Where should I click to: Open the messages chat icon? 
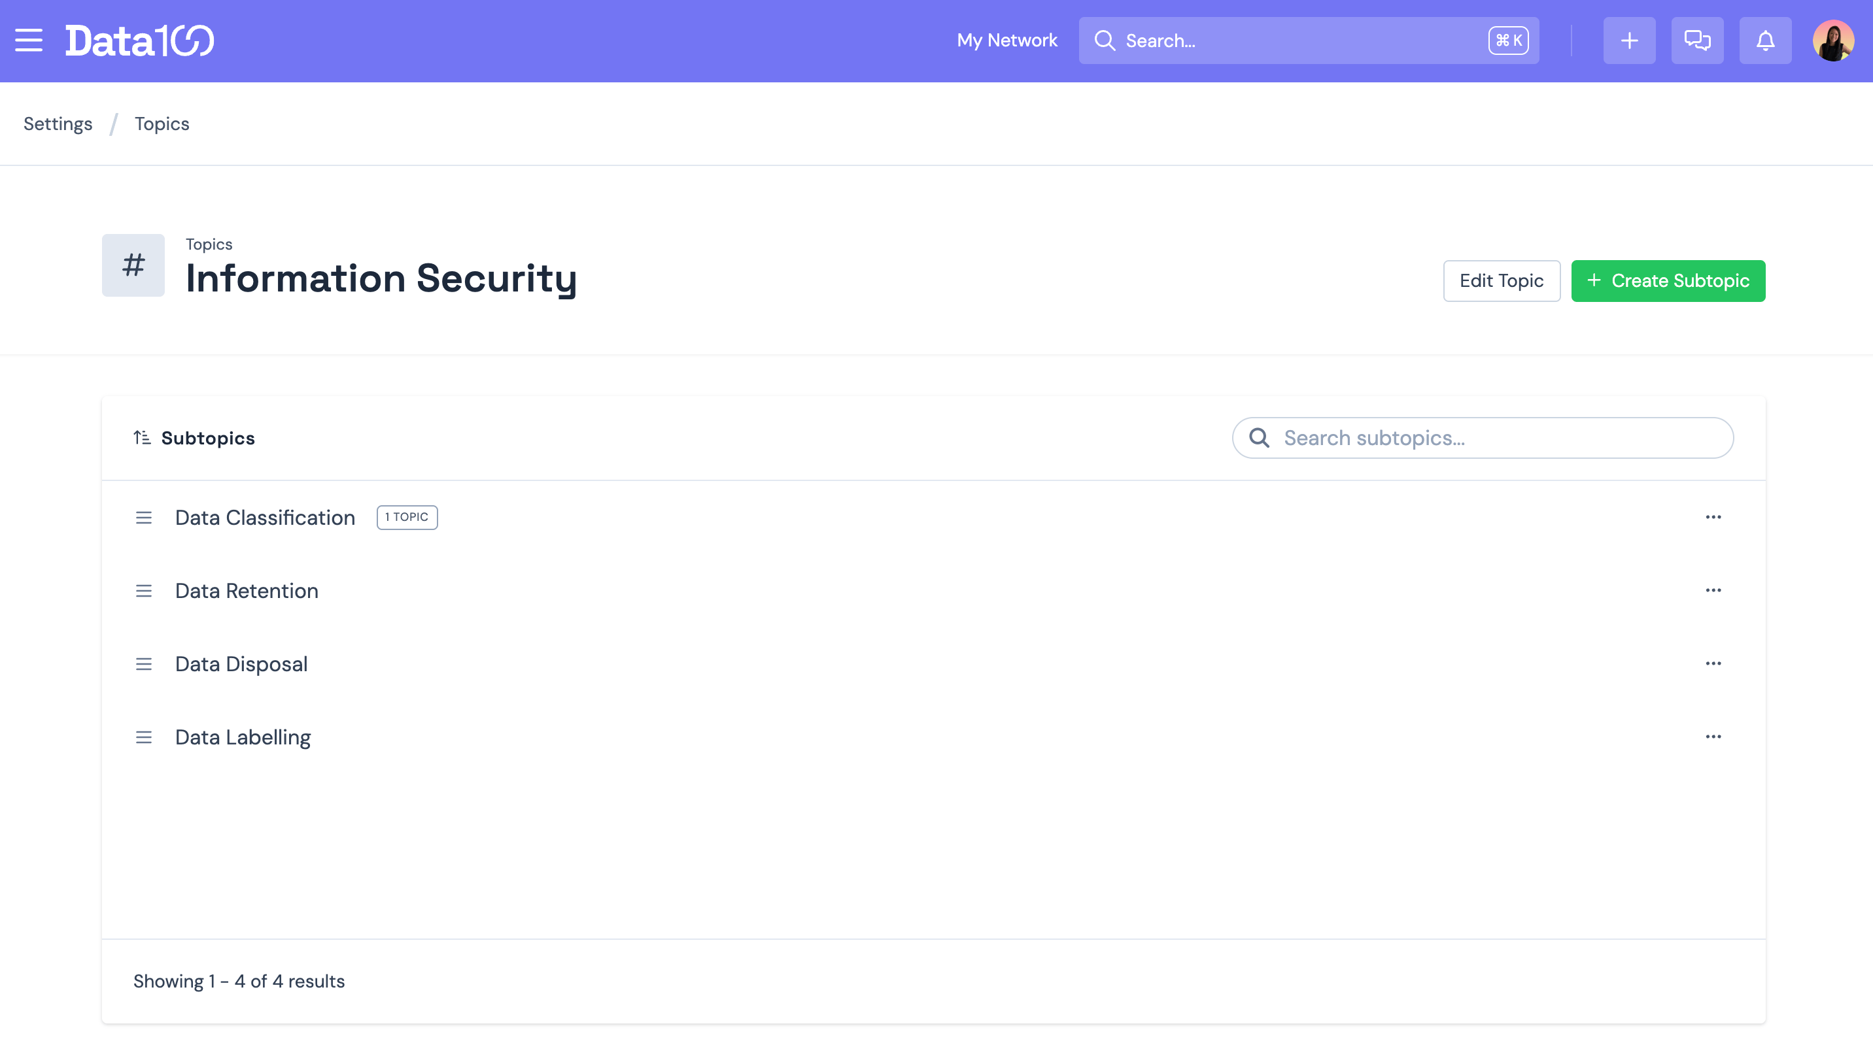(x=1697, y=40)
